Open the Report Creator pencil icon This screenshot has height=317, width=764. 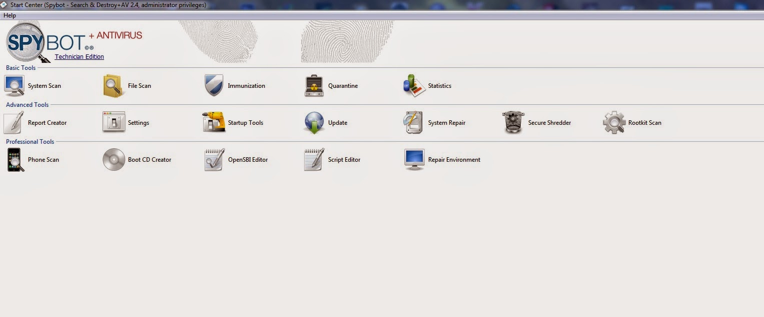click(14, 122)
